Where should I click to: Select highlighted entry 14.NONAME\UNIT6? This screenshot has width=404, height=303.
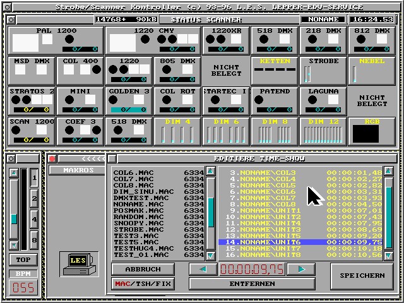(x=300, y=242)
